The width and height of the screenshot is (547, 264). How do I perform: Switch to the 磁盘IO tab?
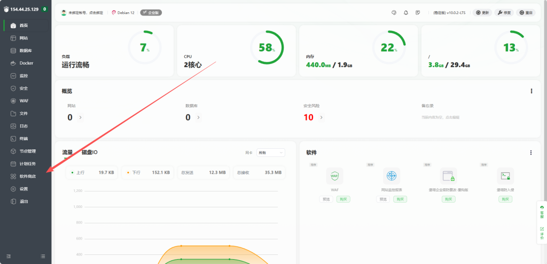[89, 153]
